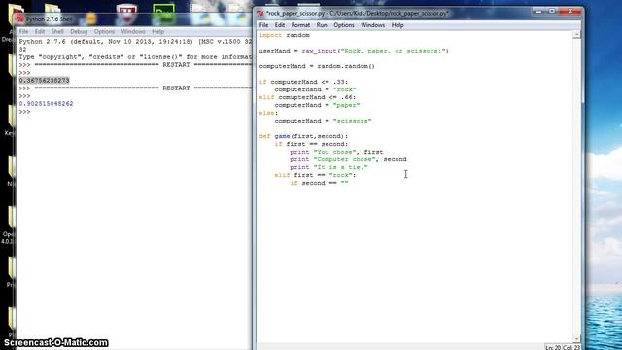Viewport: 622px width, 350px height.
Task: Open the Options menu in the editor window
Action: click(x=344, y=25)
